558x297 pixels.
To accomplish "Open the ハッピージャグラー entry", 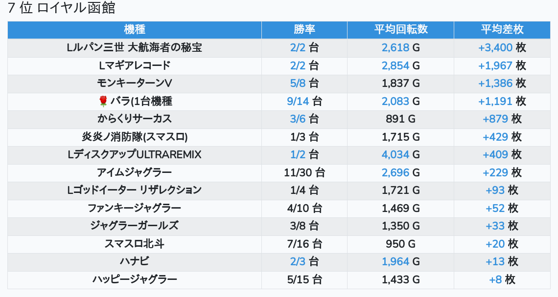I will tap(135, 279).
